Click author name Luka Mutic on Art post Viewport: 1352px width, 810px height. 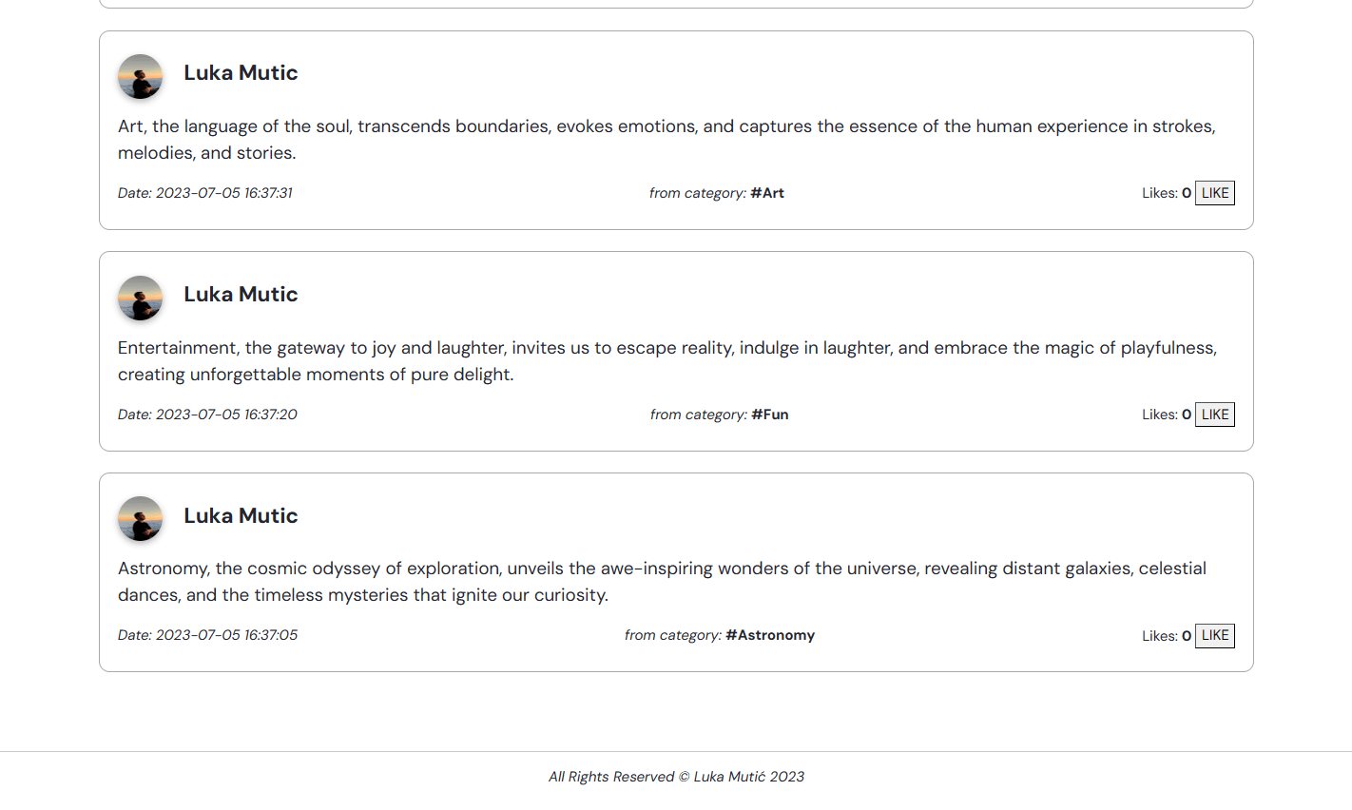241,73
